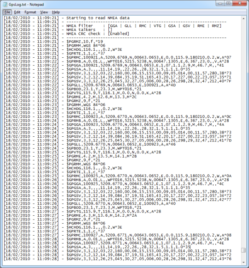The width and height of the screenshot is (249, 268).
Task: Click the $GPGGA line ending in *4C
Action: click(x=114, y=184)
